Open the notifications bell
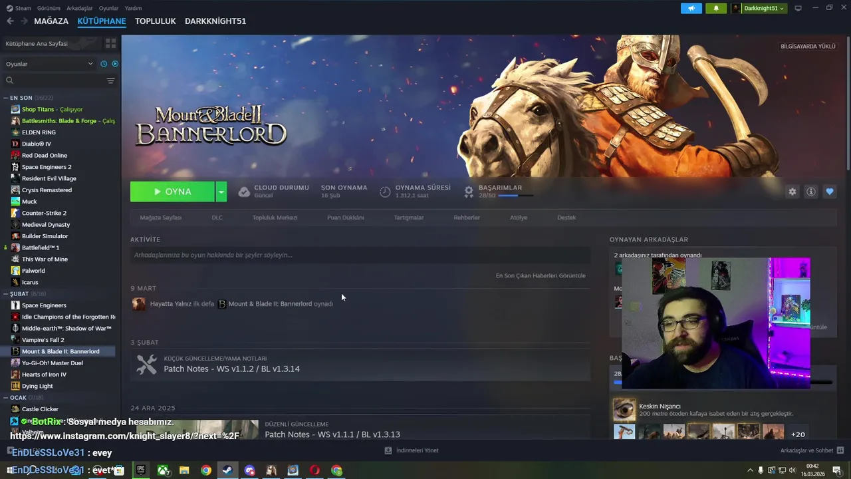This screenshot has height=479, width=851. pyautogui.click(x=716, y=8)
